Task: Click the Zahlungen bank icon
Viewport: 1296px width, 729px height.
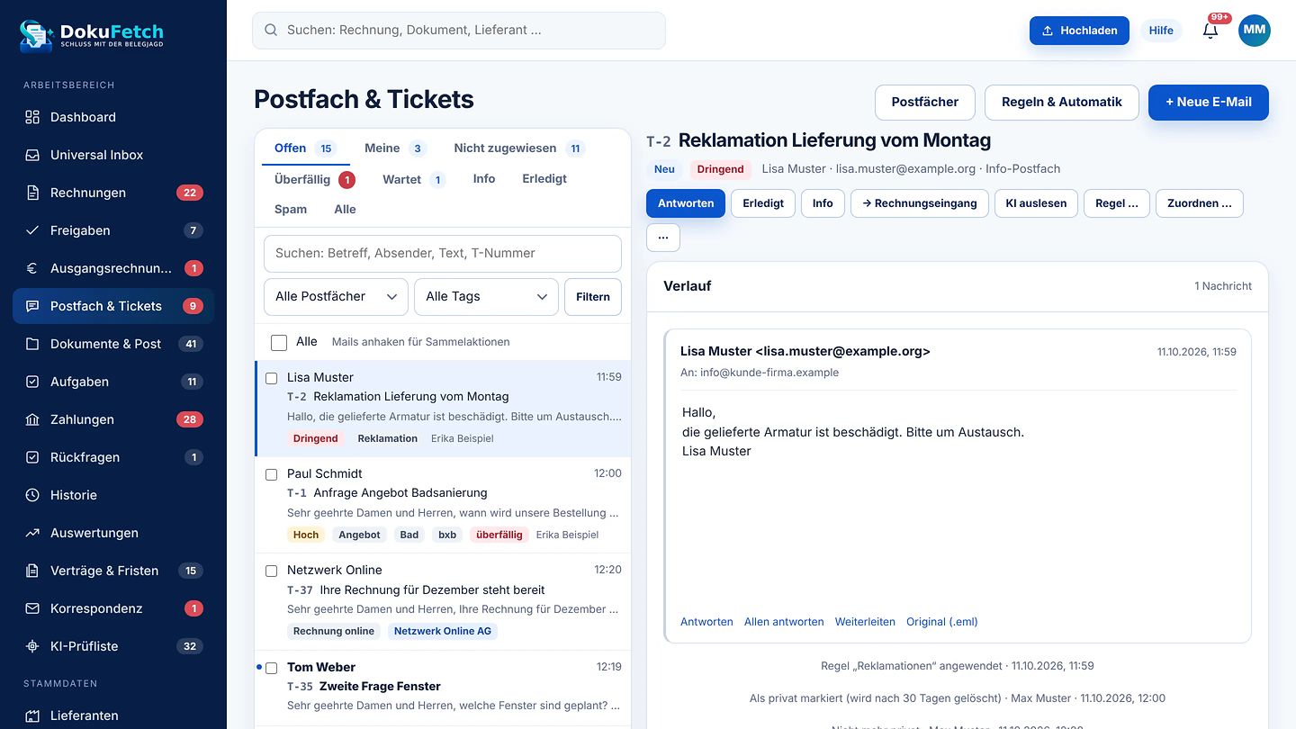Action: pyautogui.click(x=32, y=419)
